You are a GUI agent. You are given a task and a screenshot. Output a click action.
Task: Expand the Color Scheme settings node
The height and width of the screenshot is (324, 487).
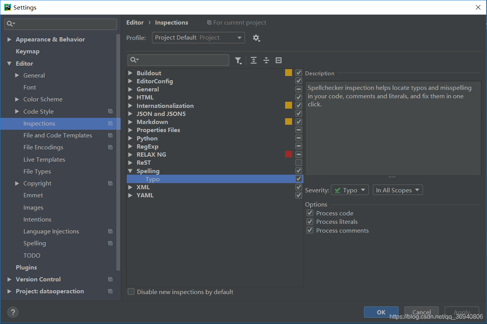[x=17, y=99]
